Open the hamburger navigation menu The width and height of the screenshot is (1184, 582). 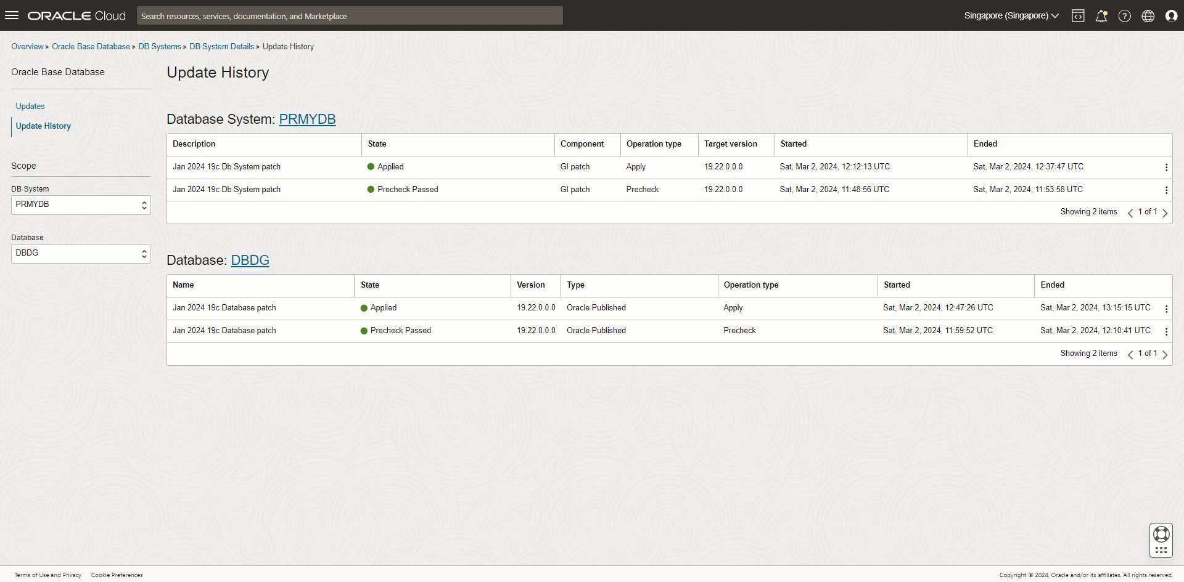click(12, 15)
